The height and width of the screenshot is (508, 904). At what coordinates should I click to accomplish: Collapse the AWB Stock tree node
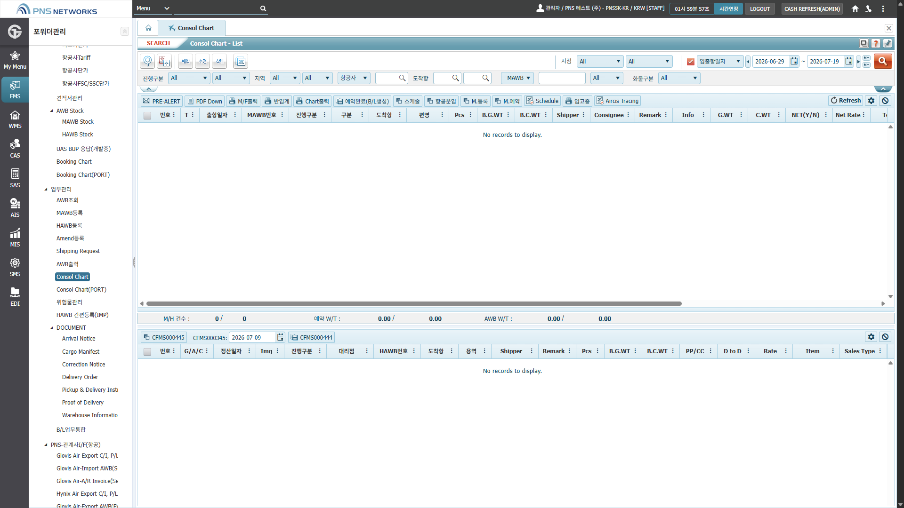click(x=52, y=111)
